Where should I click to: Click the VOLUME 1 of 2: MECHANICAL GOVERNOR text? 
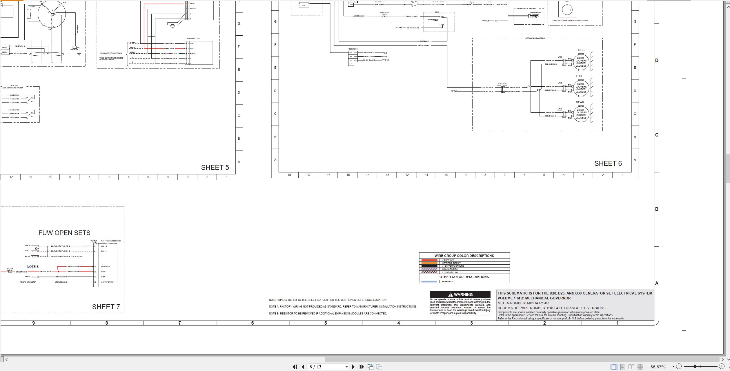click(x=534, y=298)
